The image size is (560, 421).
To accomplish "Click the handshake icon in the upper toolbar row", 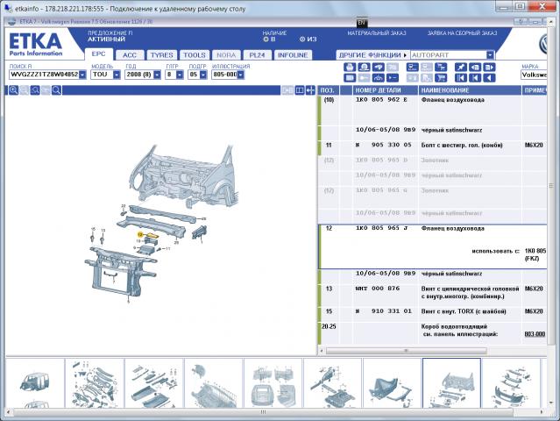I will (379, 67).
